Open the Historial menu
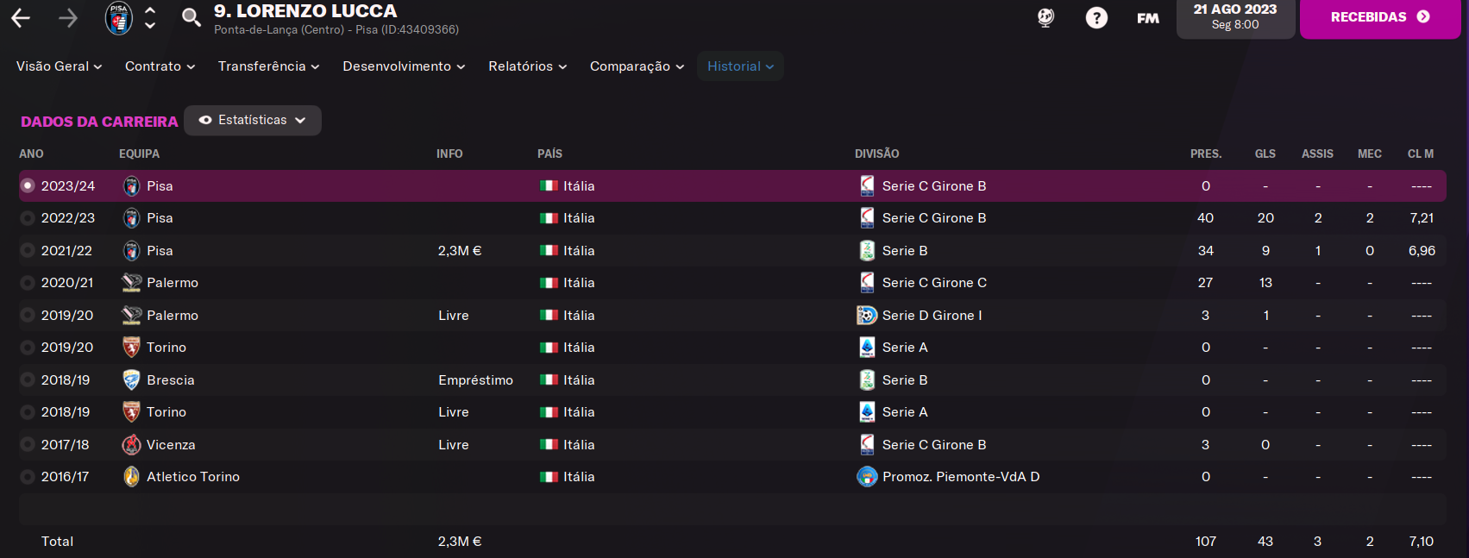 740,66
